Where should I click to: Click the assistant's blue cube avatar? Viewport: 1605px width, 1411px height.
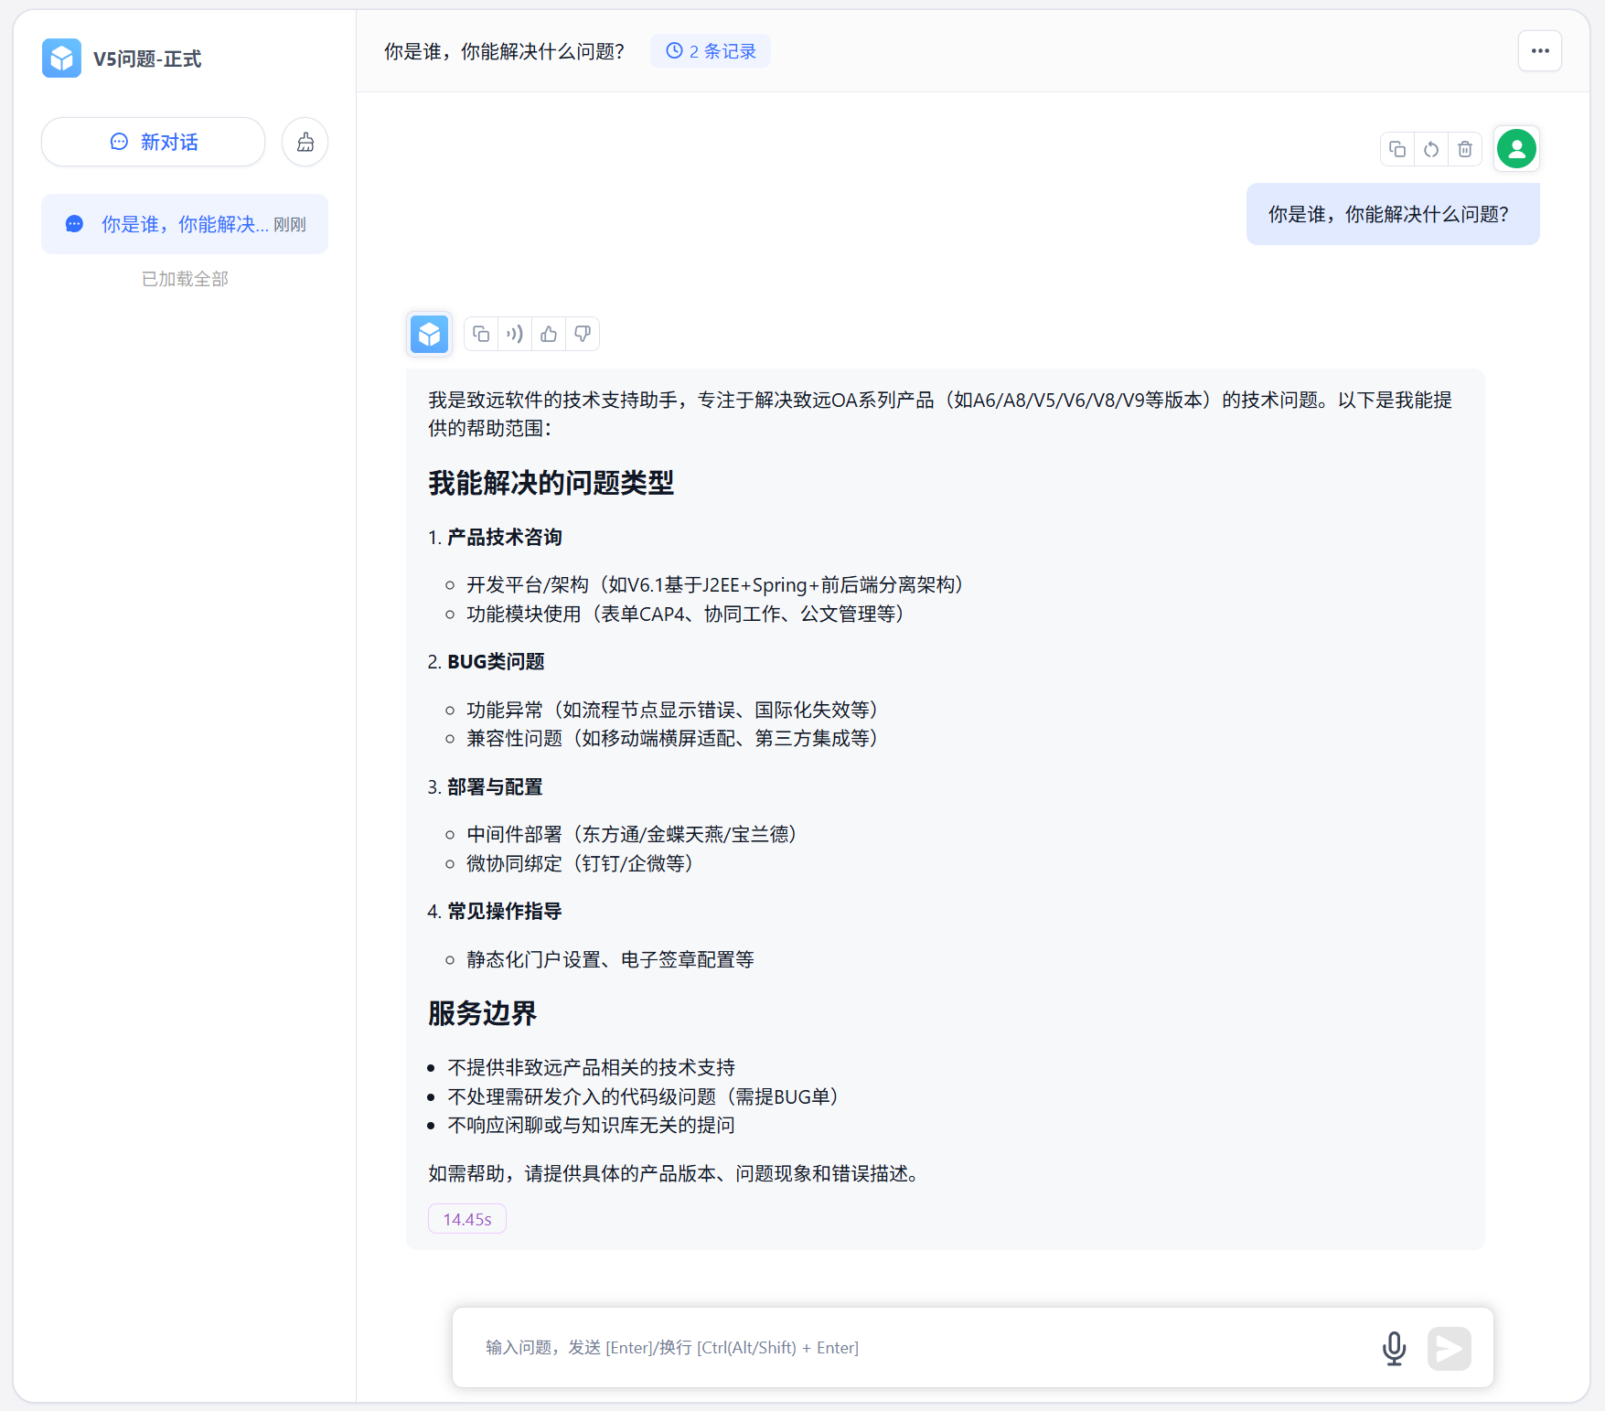coord(430,335)
